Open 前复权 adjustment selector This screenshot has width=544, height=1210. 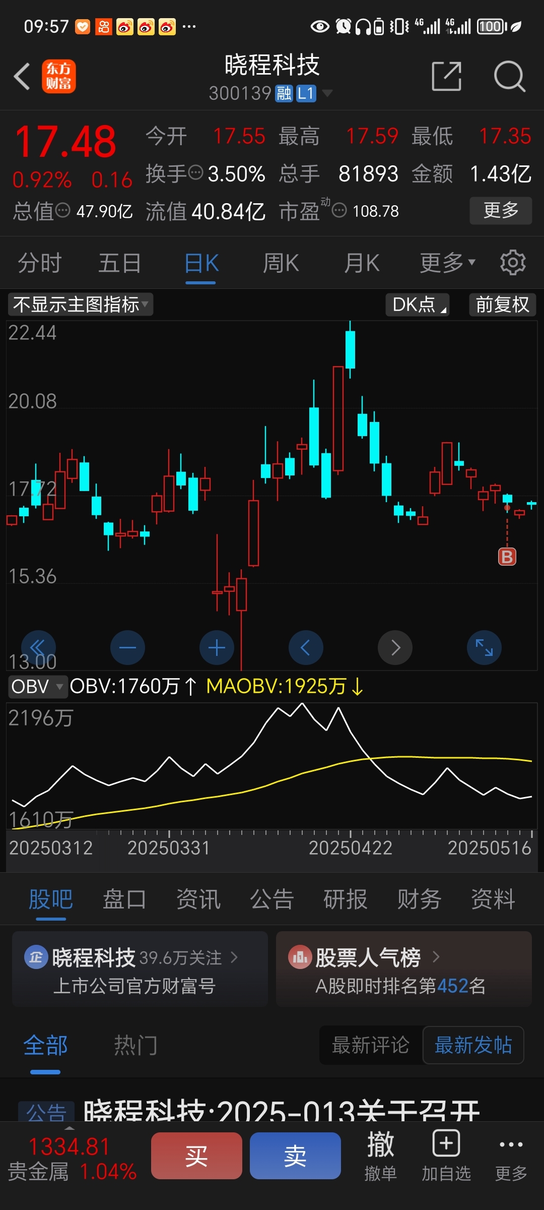tap(502, 305)
